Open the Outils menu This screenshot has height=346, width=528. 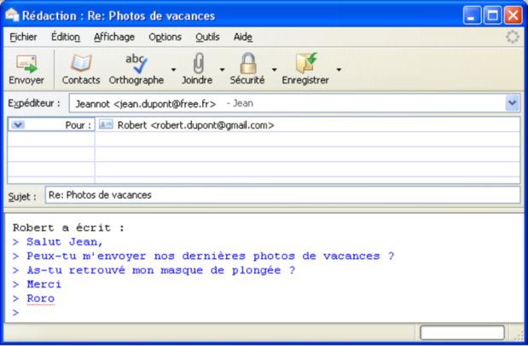[x=207, y=37]
